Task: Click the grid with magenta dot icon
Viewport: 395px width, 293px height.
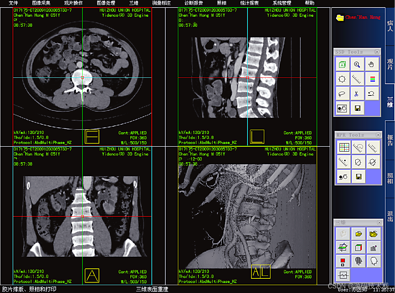Action: tap(373, 248)
